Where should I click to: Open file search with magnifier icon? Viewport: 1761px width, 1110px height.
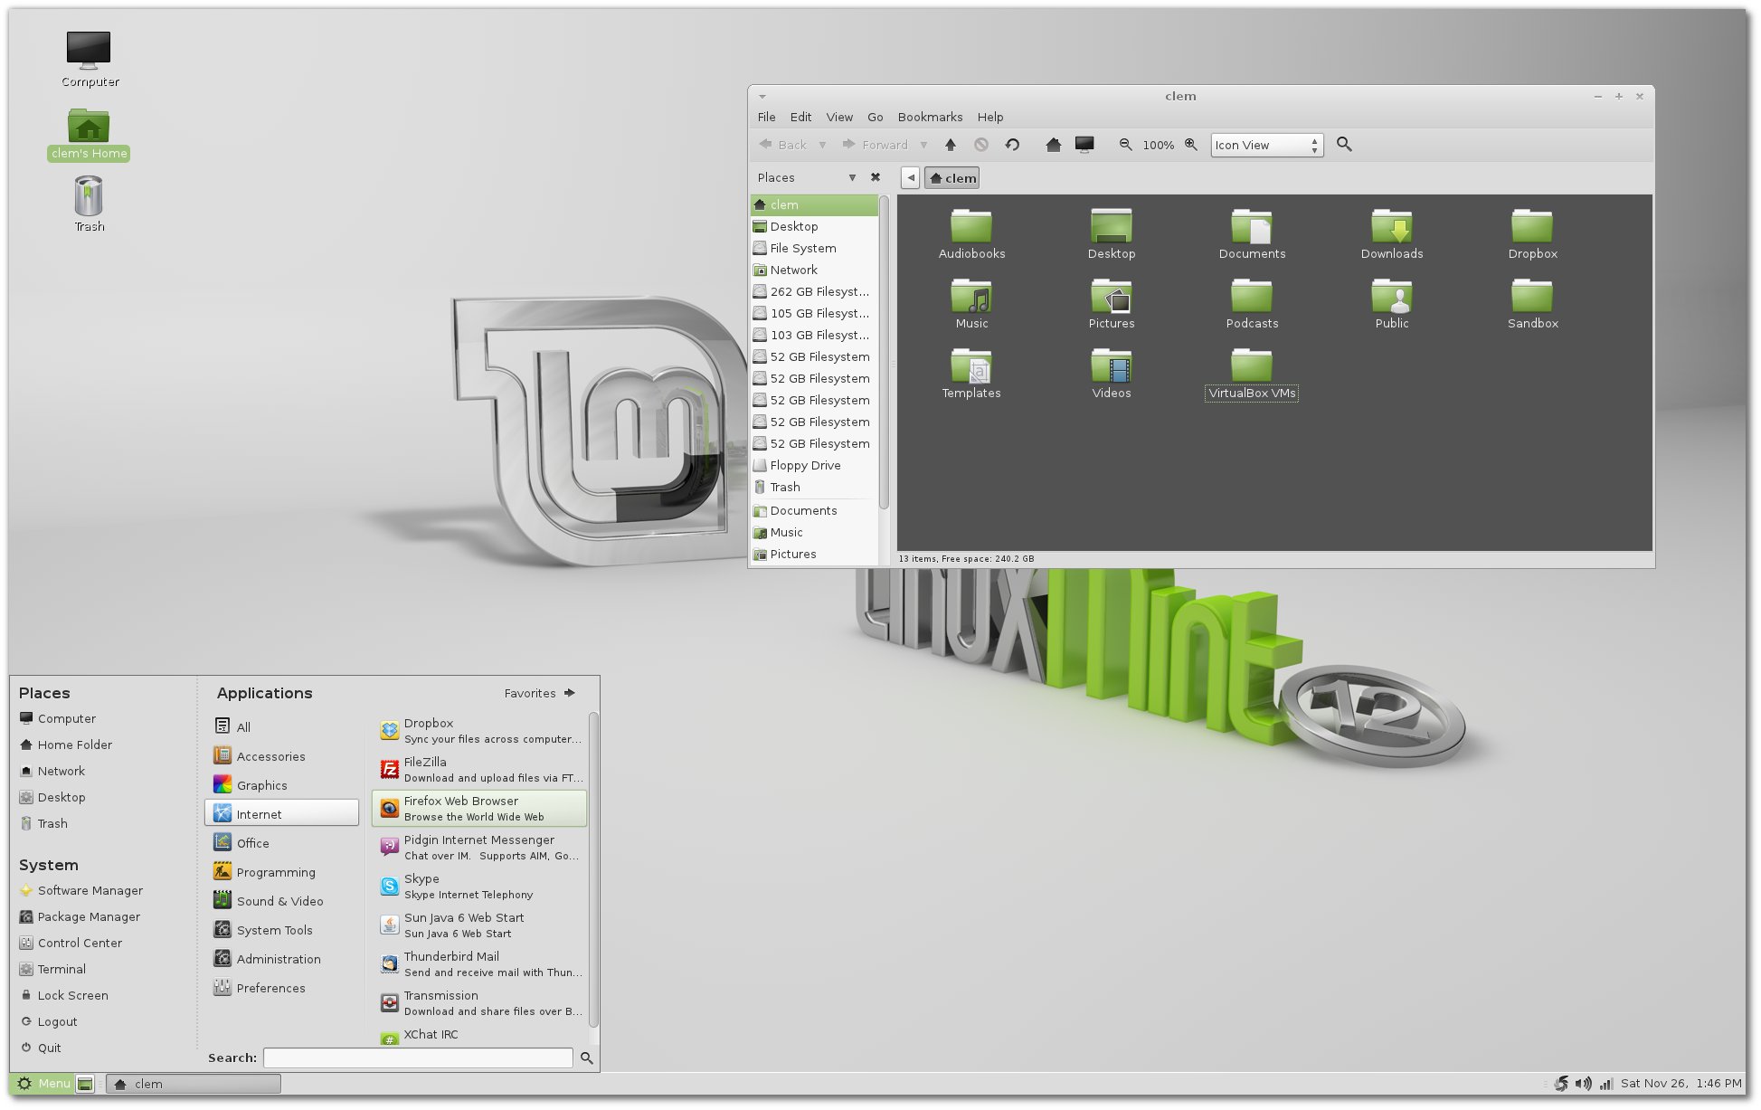1344,145
